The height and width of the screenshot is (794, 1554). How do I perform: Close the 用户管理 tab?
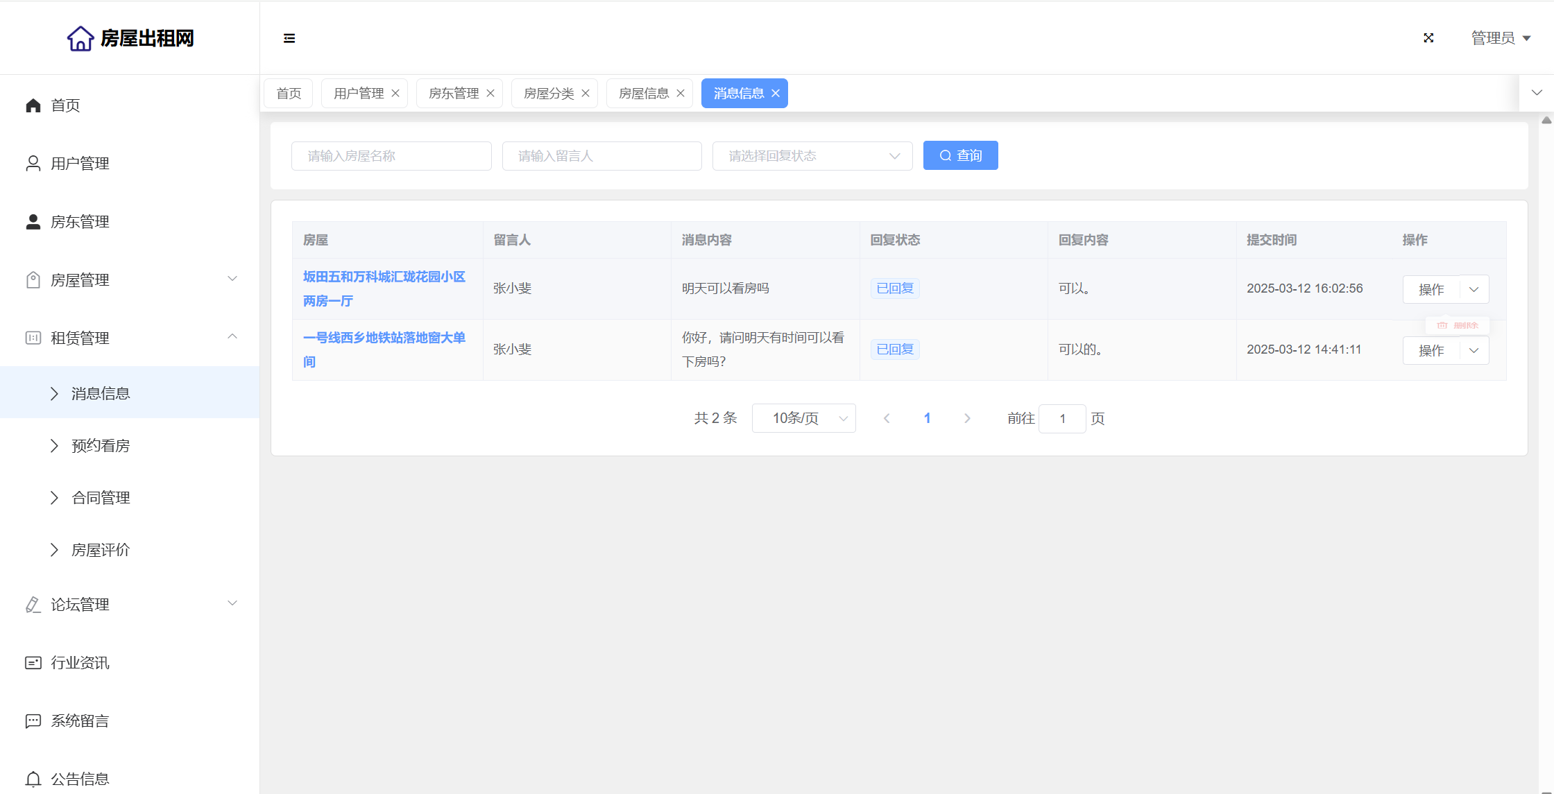[395, 94]
